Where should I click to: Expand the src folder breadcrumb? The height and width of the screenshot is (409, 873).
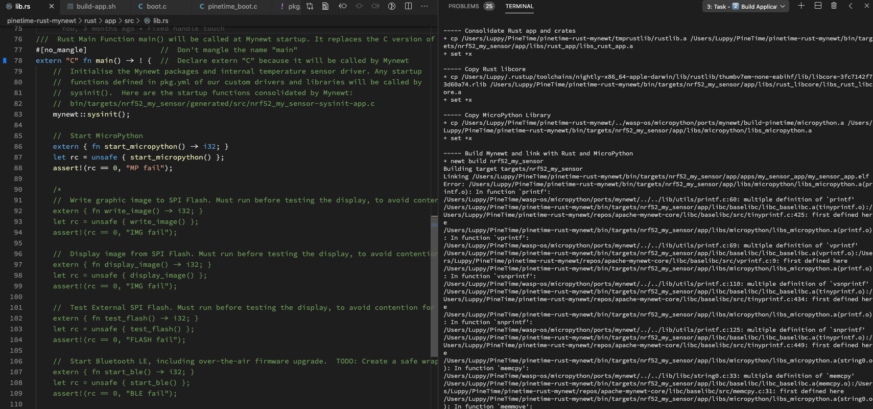tap(129, 20)
